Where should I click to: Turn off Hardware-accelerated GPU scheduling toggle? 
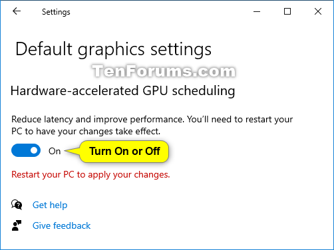click(x=26, y=150)
